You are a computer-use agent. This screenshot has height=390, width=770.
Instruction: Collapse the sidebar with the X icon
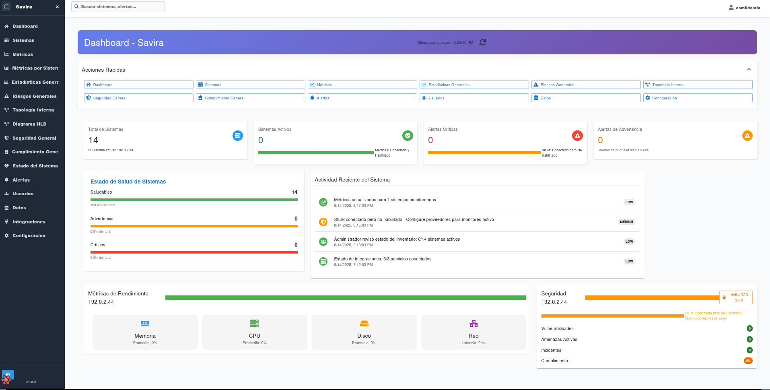coord(58,6)
